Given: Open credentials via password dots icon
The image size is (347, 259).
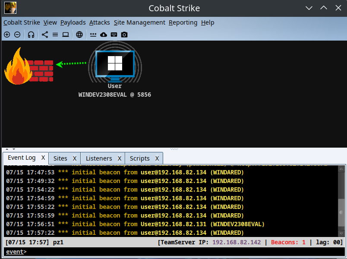Looking at the screenshot, I should 93,35.
